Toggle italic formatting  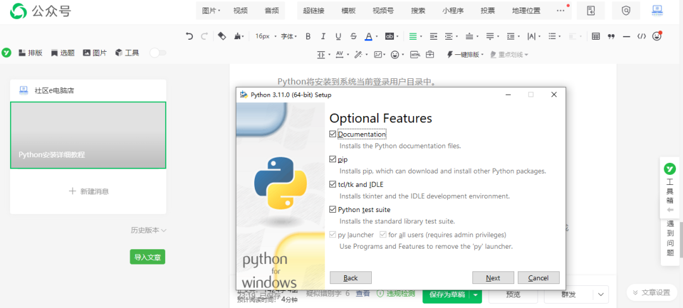click(x=323, y=37)
